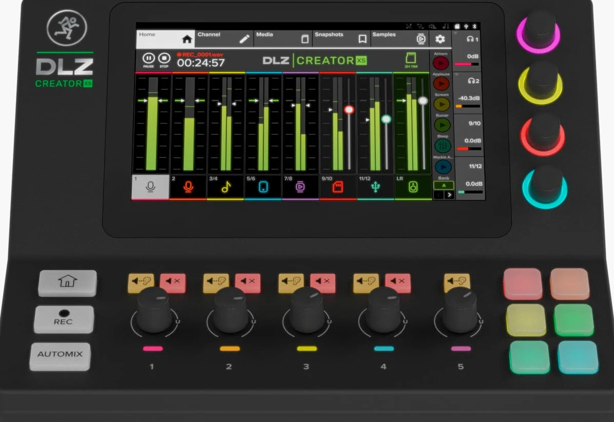Pause the recording with the PAUSE button

(x=148, y=60)
